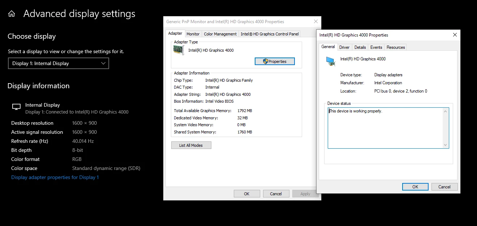
Task: Close the Intel HD Graphics 4000 Properties dialog
Action: pos(455,35)
